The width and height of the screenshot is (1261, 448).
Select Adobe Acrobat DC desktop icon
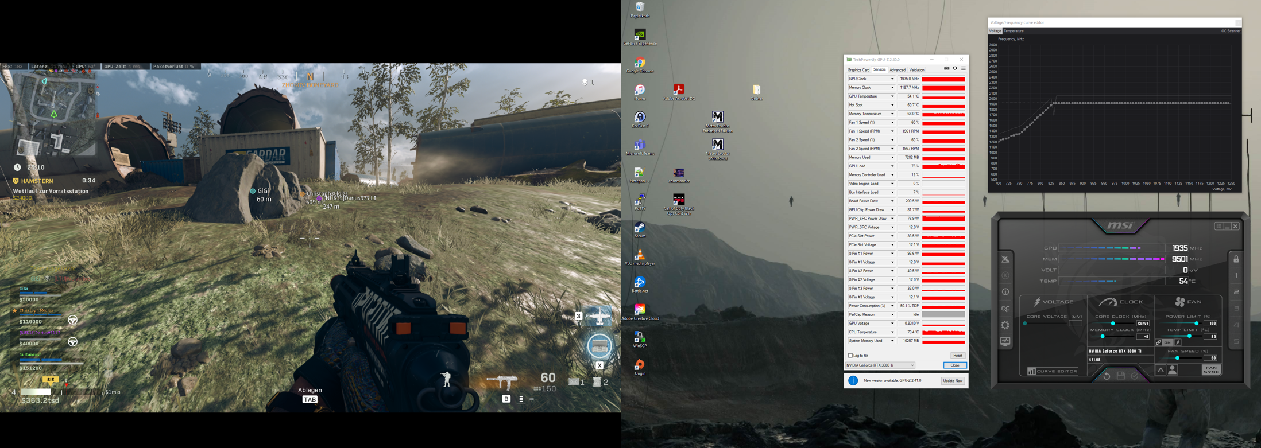pyautogui.click(x=679, y=92)
